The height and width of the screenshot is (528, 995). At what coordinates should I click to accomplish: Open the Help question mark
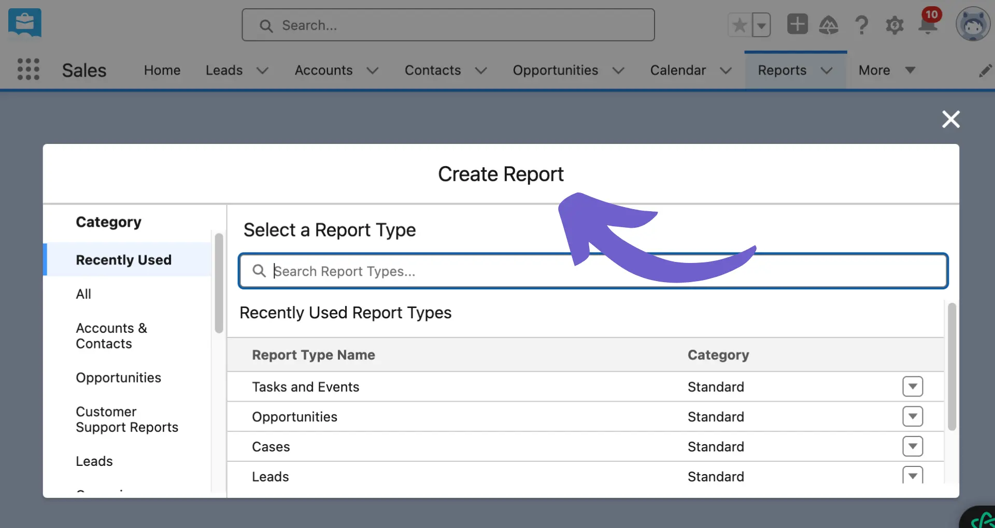point(861,25)
